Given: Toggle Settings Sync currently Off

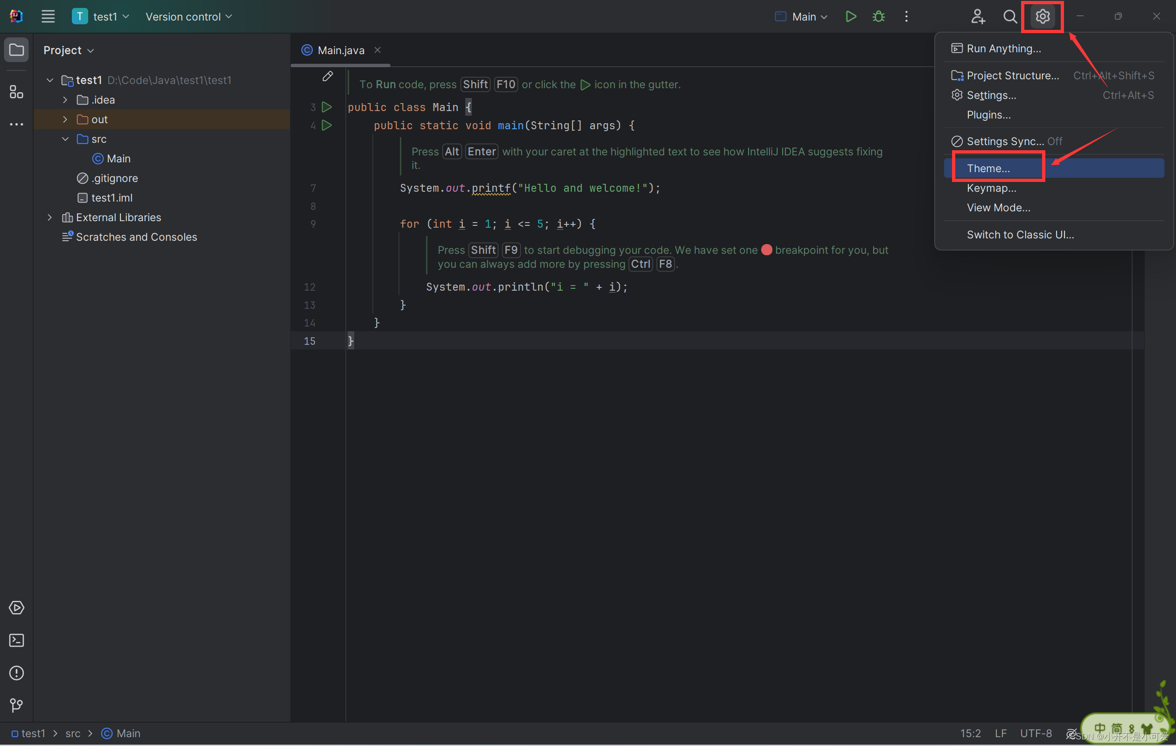Looking at the screenshot, I should pos(1006,141).
